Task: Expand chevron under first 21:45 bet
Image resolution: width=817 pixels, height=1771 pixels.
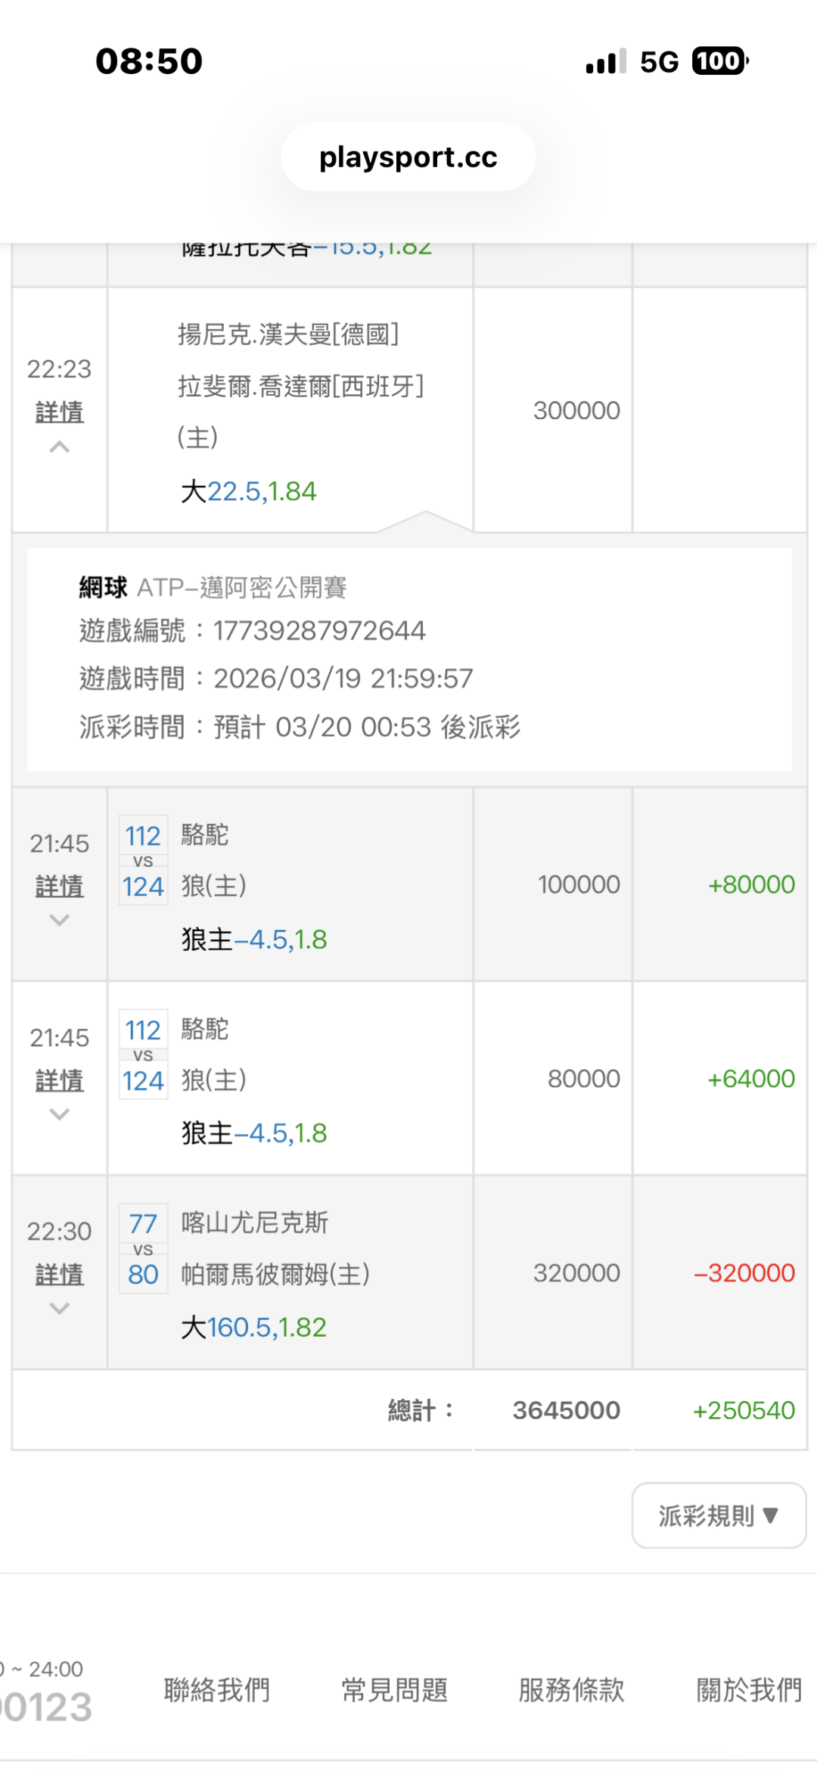Action: coord(60,920)
